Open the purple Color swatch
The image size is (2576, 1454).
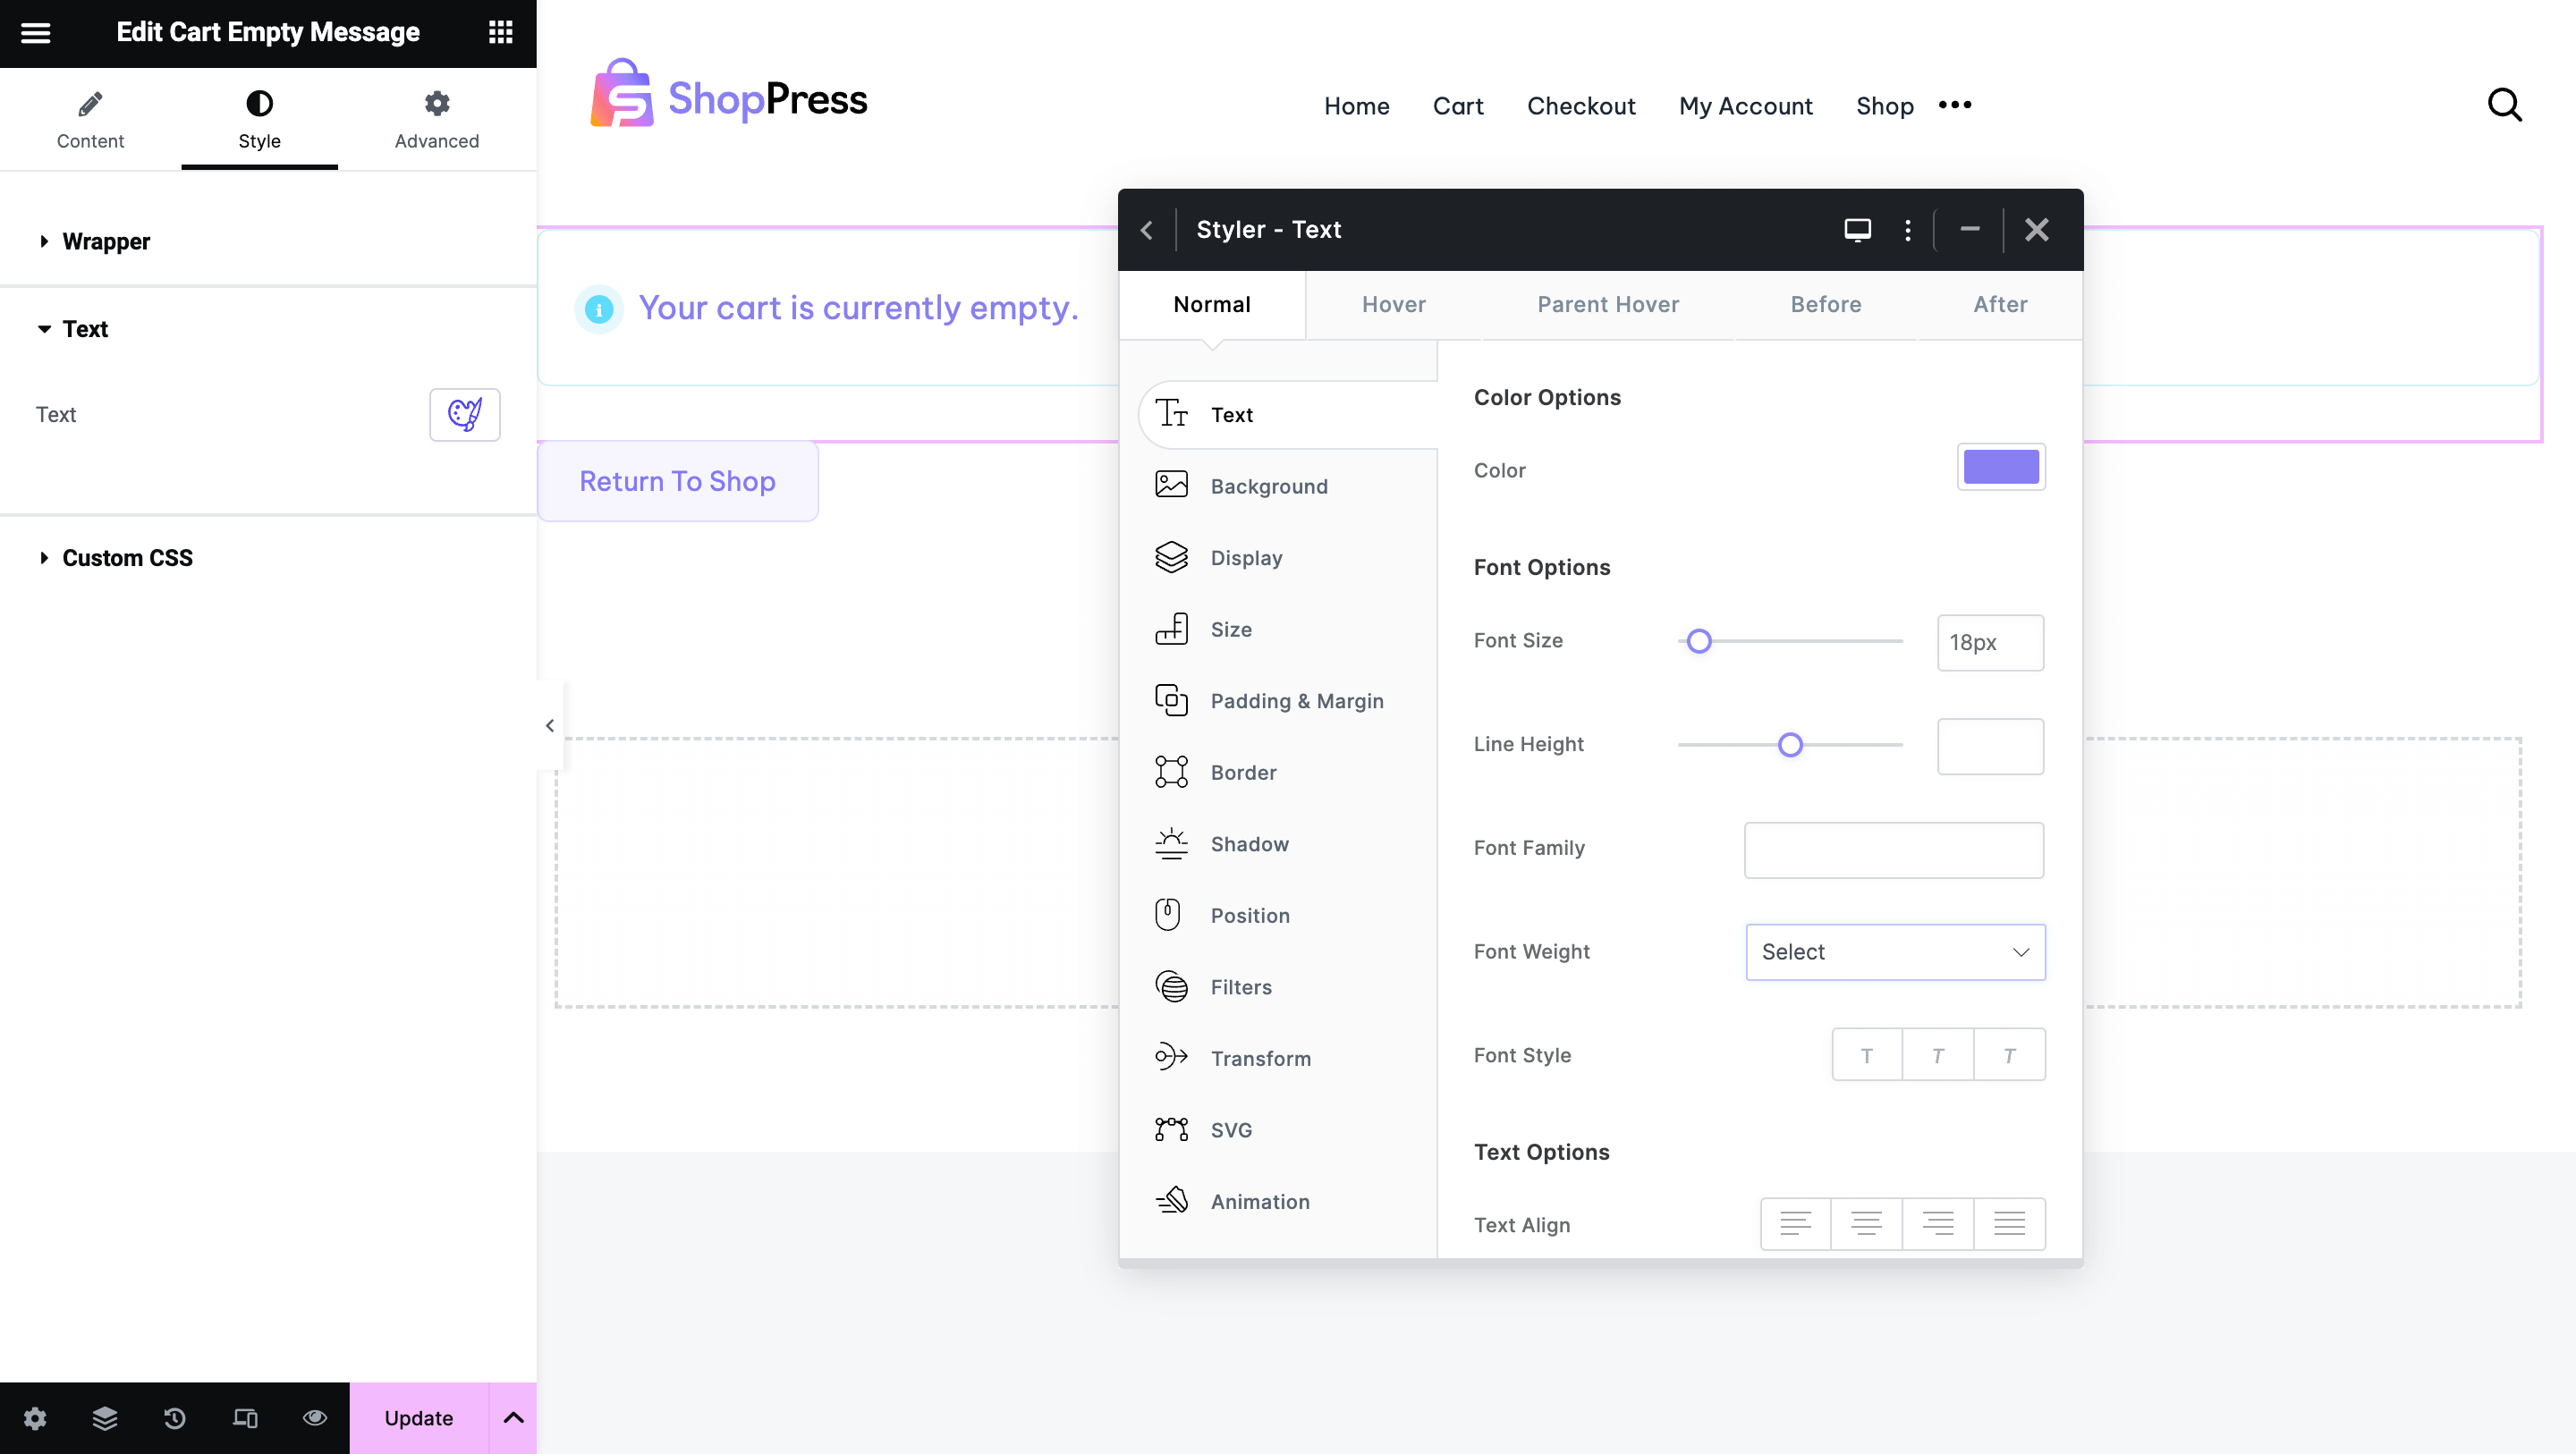[x=2000, y=467]
